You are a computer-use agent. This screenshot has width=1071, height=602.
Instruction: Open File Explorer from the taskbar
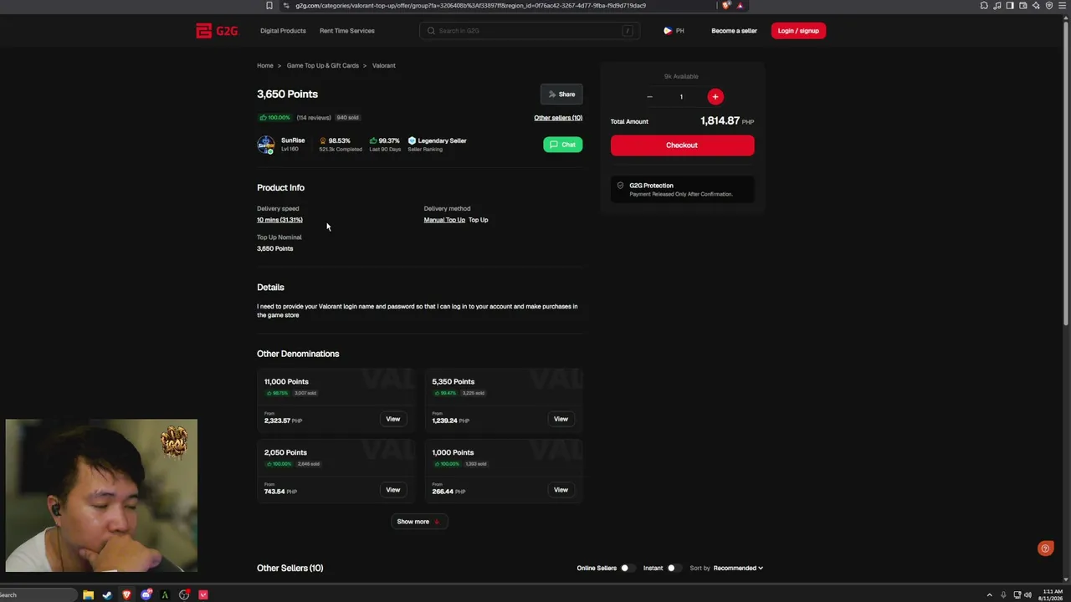[88, 595]
